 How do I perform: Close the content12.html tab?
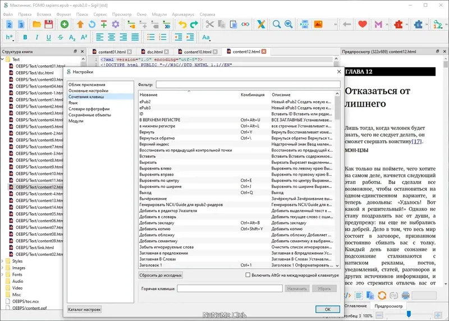point(264,52)
